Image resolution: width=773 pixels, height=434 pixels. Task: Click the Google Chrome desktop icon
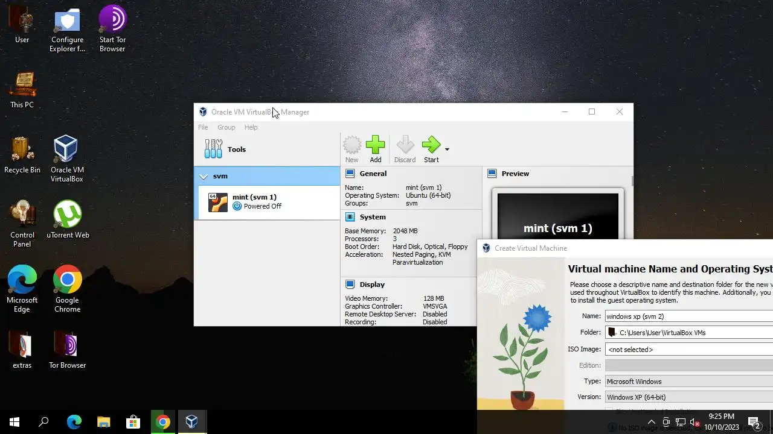tap(67, 289)
